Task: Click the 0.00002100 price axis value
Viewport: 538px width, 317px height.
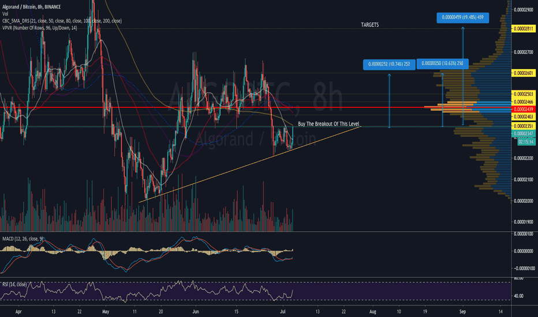Action: tap(524, 180)
